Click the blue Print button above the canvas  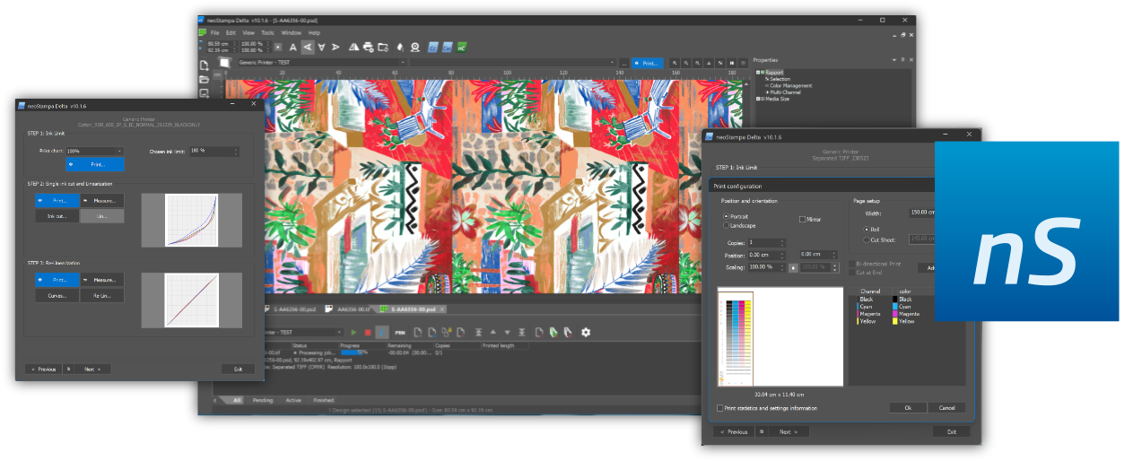[647, 63]
